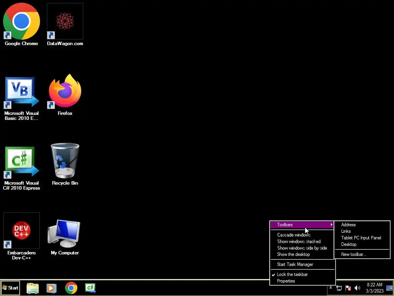Open the DataWagon.com desktop shortcut
This screenshot has width=394, height=296.
click(65, 25)
